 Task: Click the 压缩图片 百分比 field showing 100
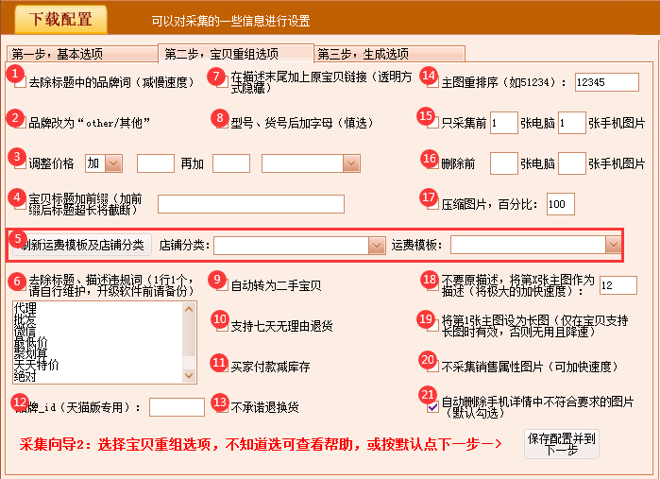(561, 204)
